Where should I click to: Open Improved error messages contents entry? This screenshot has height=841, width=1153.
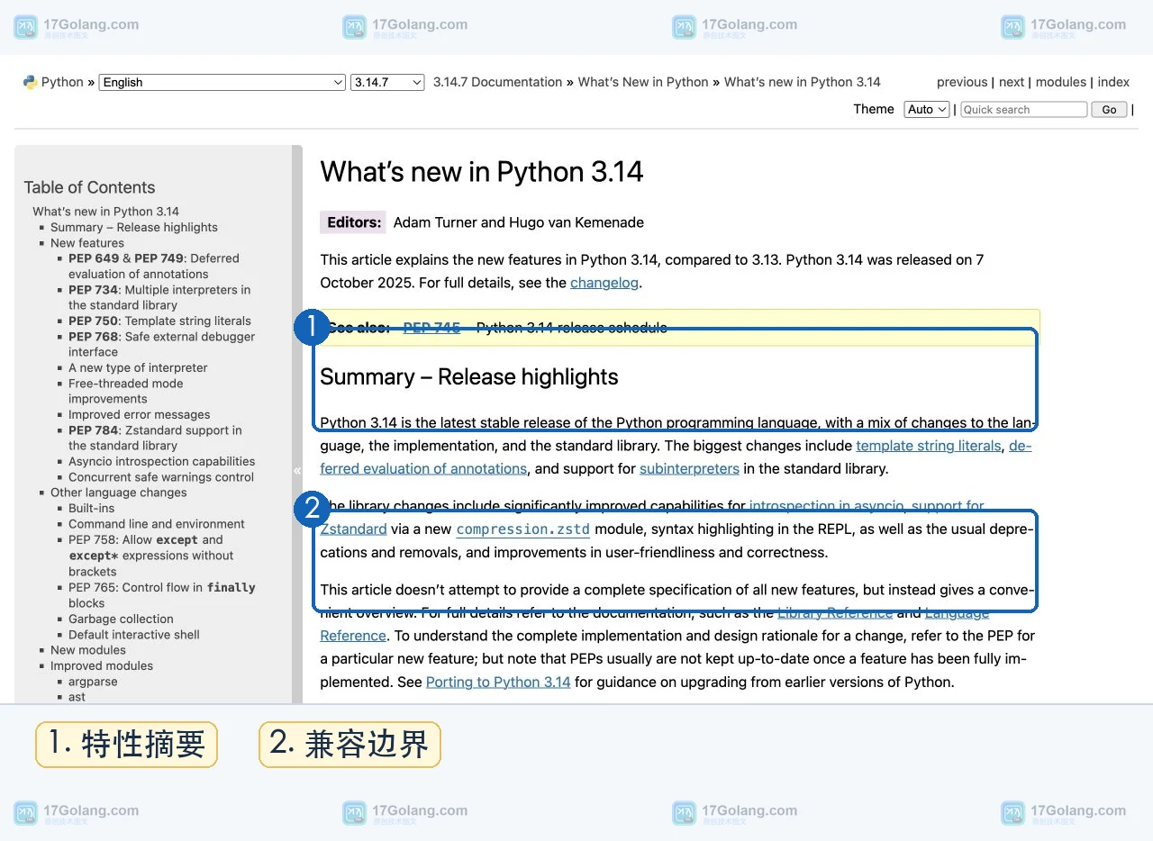[x=140, y=415]
